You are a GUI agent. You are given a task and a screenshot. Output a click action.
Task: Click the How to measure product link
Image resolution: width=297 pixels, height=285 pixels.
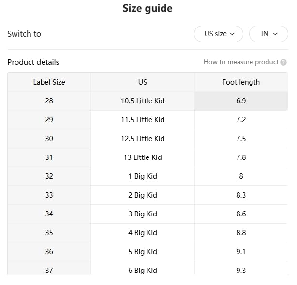[x=241, y=62]
